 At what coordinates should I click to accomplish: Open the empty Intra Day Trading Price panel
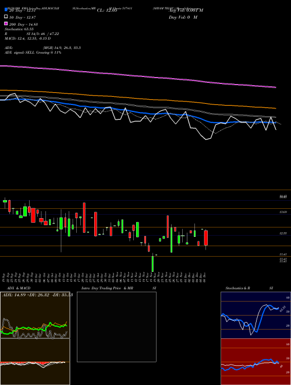(116, 327)
